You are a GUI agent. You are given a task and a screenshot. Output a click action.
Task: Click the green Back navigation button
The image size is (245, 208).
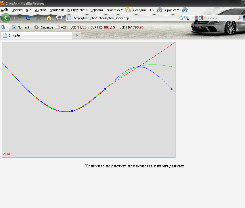point(6,18)
